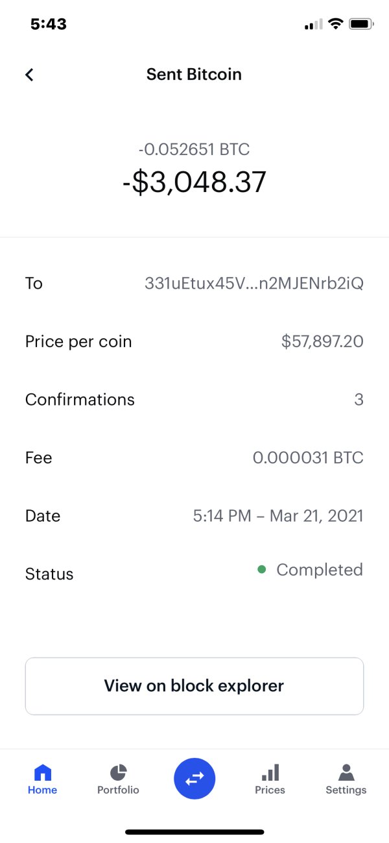Tap the -$3,048.37 amount
Viewport: 389px width, 843px height.
194,182
